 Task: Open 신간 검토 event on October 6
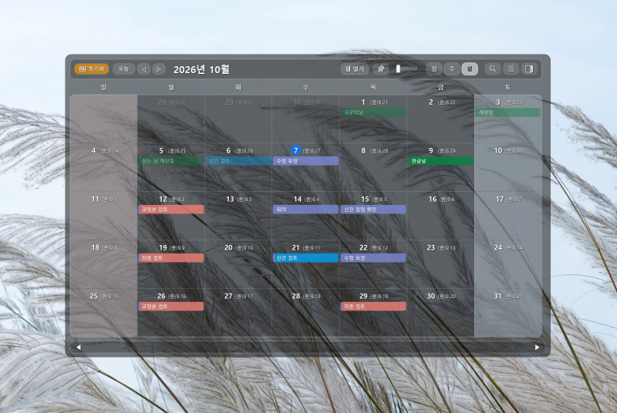point(238,161)
